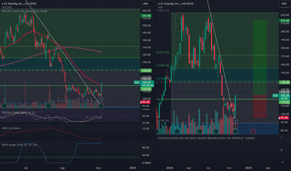
Task: Click the red lightning bolt icon on weekly chart
Action: coord(235,126)
